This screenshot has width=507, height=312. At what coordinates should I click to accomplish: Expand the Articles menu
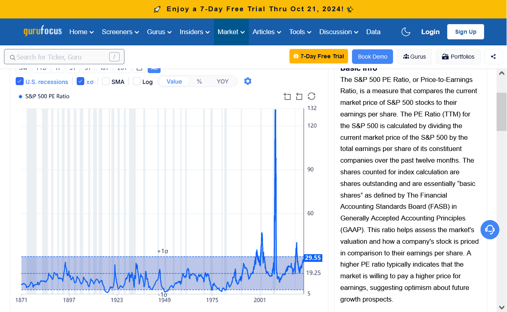pos(267,32)
